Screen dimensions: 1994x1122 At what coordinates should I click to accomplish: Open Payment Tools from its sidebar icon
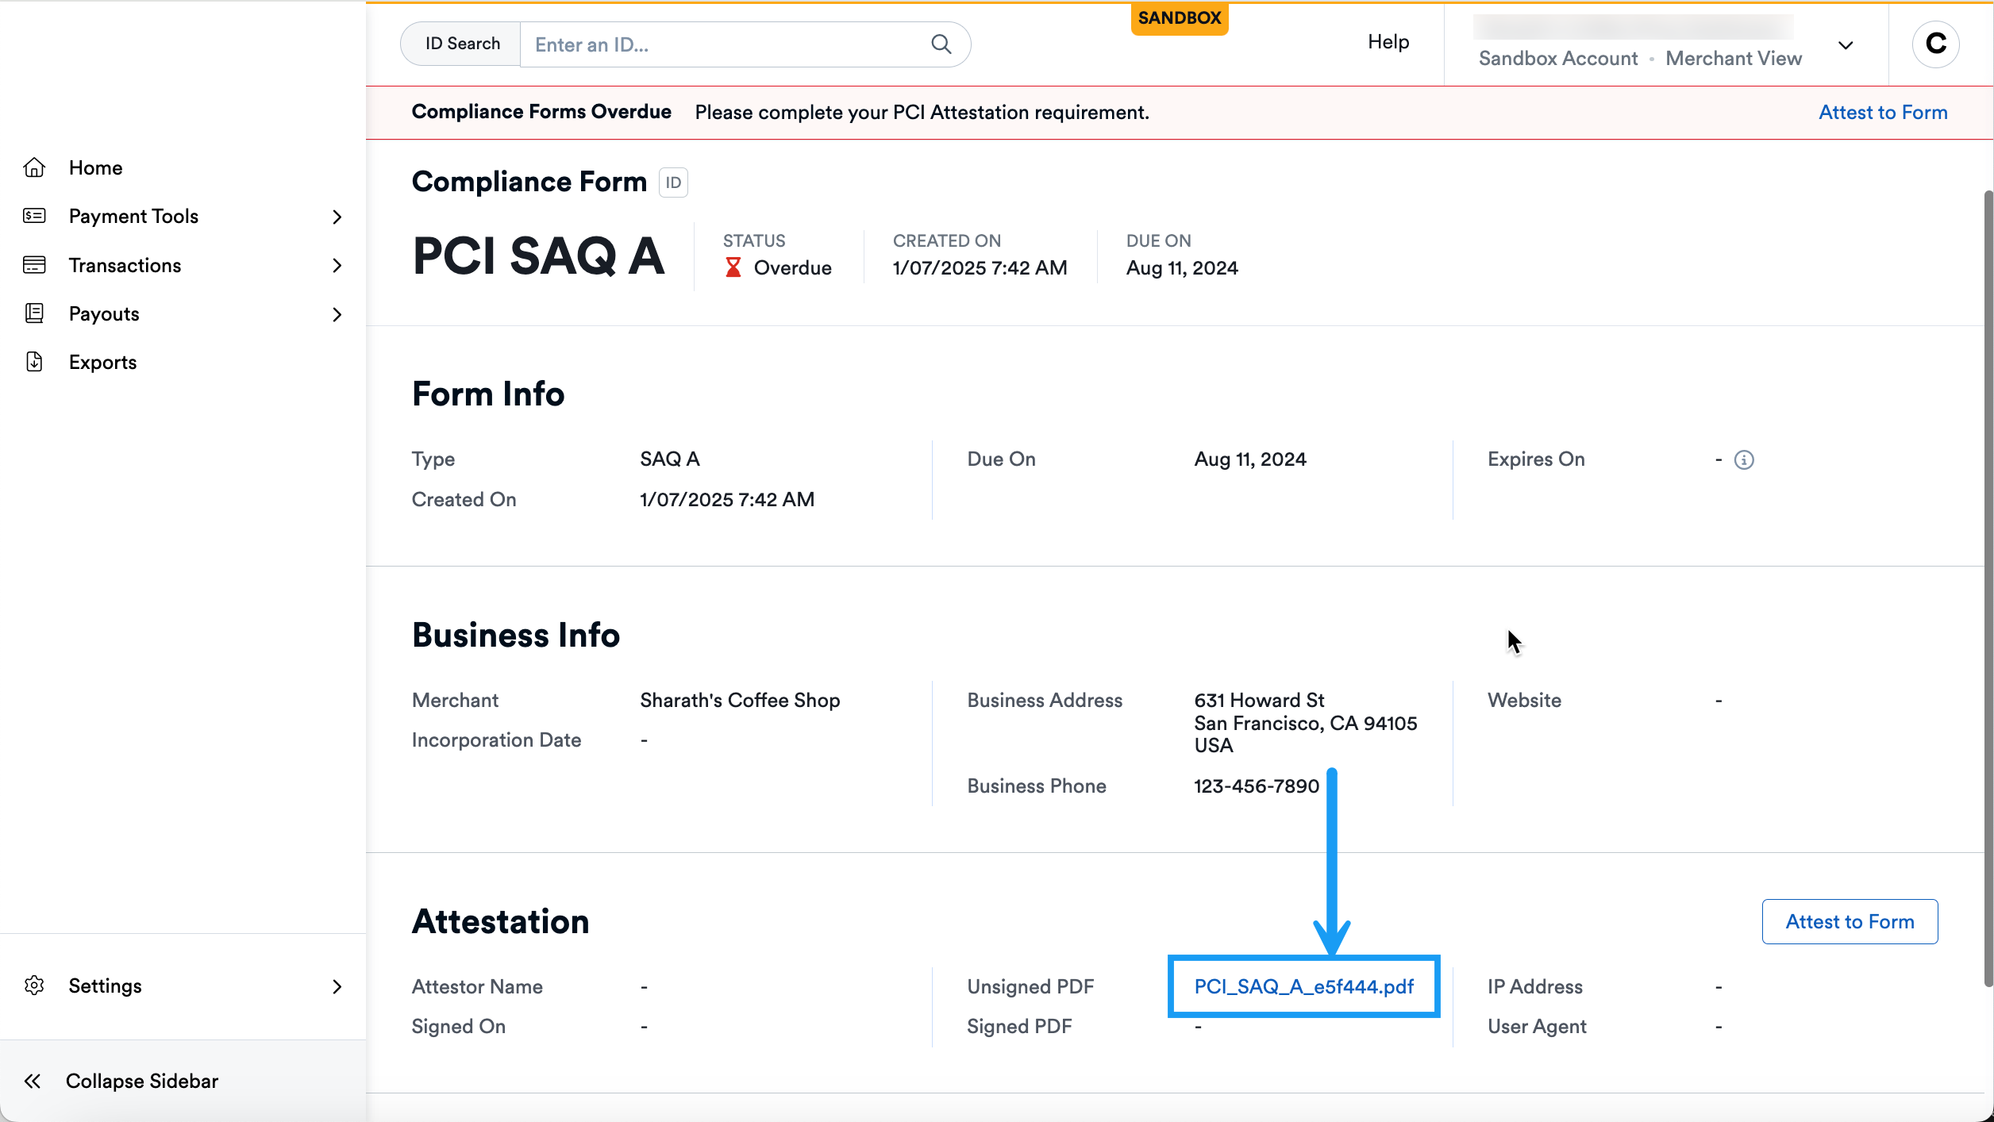[x=35, y=216]
